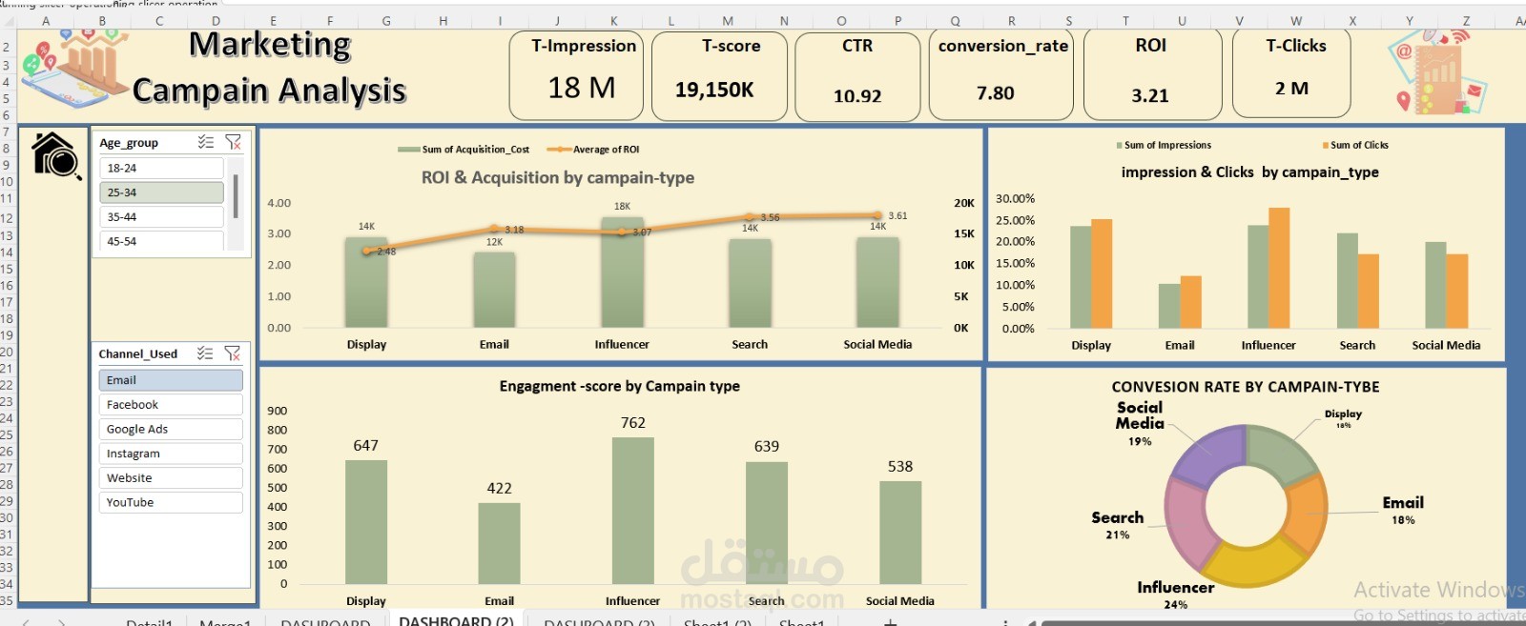Click the Average of ROI legend marker
This screenshot has height=626, width=1526.
tap(559, 150)
